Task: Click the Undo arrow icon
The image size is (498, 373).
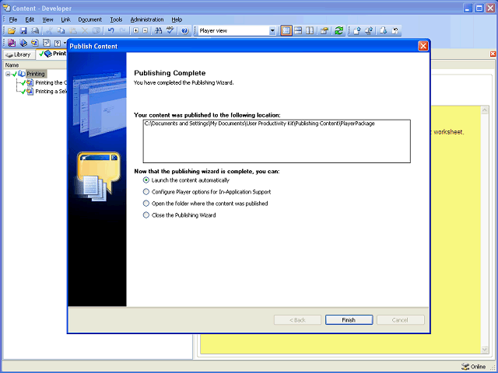Action: (x=110, y=31)
